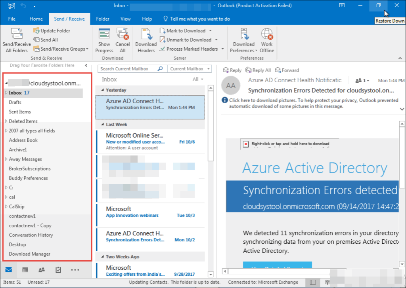Toggle Work Offline mode

pyautogui.click(x=267, y=41)
